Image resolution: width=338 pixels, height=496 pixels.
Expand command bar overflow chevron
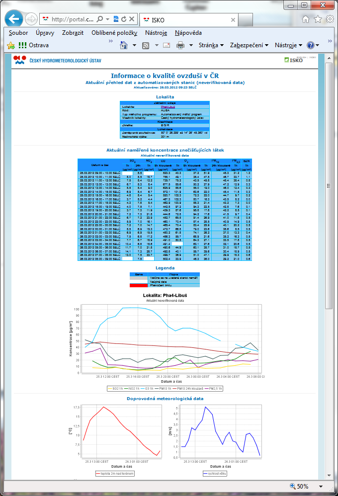point(330,41)
